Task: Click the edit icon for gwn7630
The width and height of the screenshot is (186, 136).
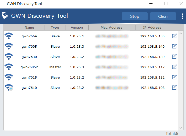Action: tap(174, 57)
